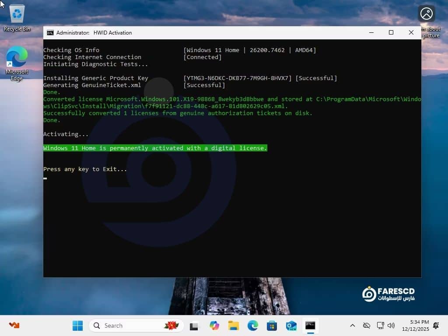Expand the hidden system tray icons chevron
Screen dimensions: 448x336
click(352, 325)
